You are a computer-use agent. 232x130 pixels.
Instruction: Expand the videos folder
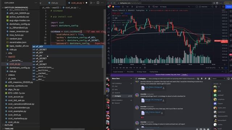click(x=11, y=75)
